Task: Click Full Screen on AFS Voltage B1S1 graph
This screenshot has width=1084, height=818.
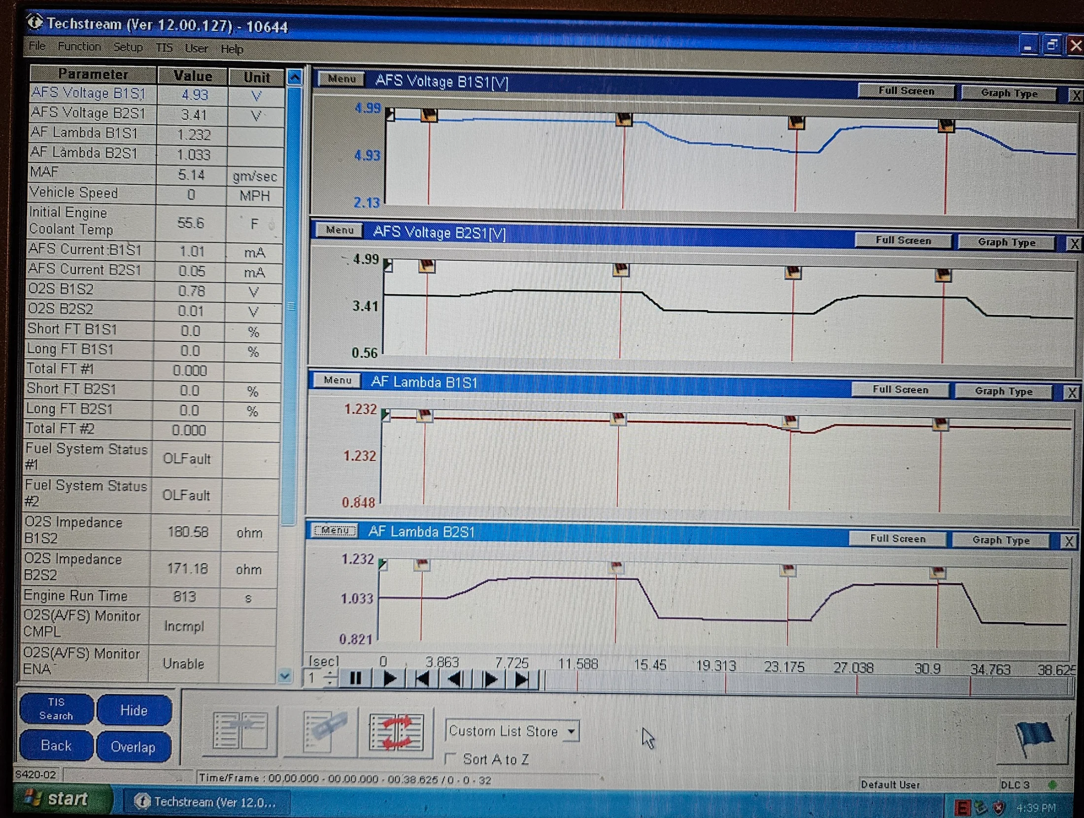Action: click(x=906, y=91)
